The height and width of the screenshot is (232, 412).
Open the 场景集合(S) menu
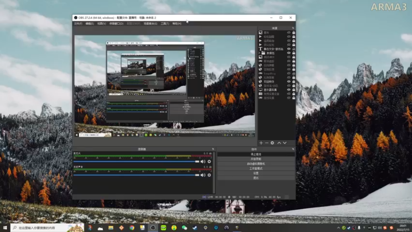(x=150, y=24)
